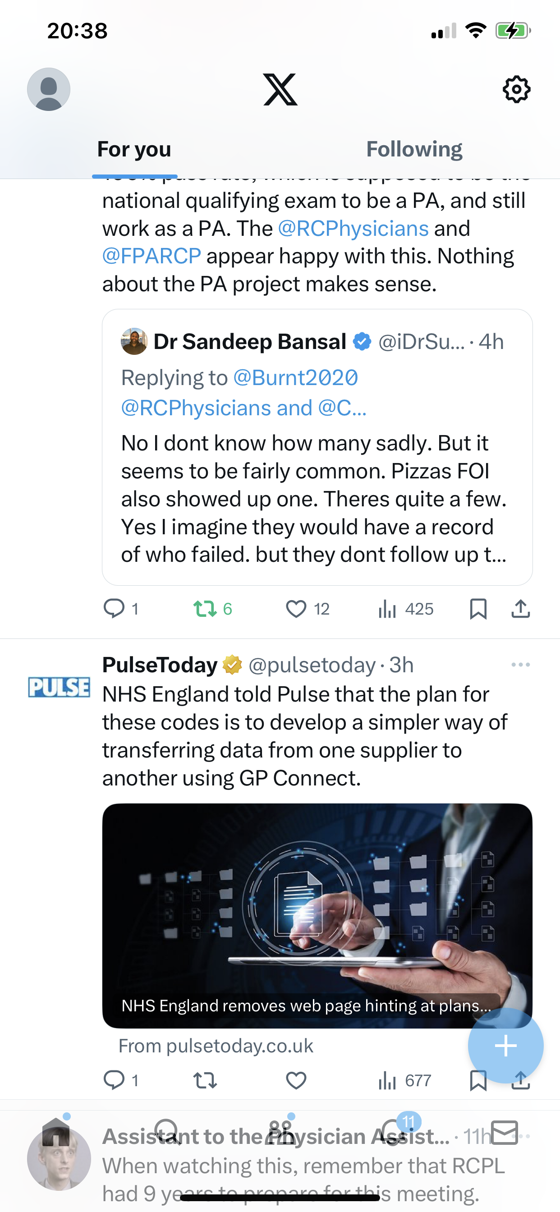View analytics showing 425 views

(x=406, y=608)
